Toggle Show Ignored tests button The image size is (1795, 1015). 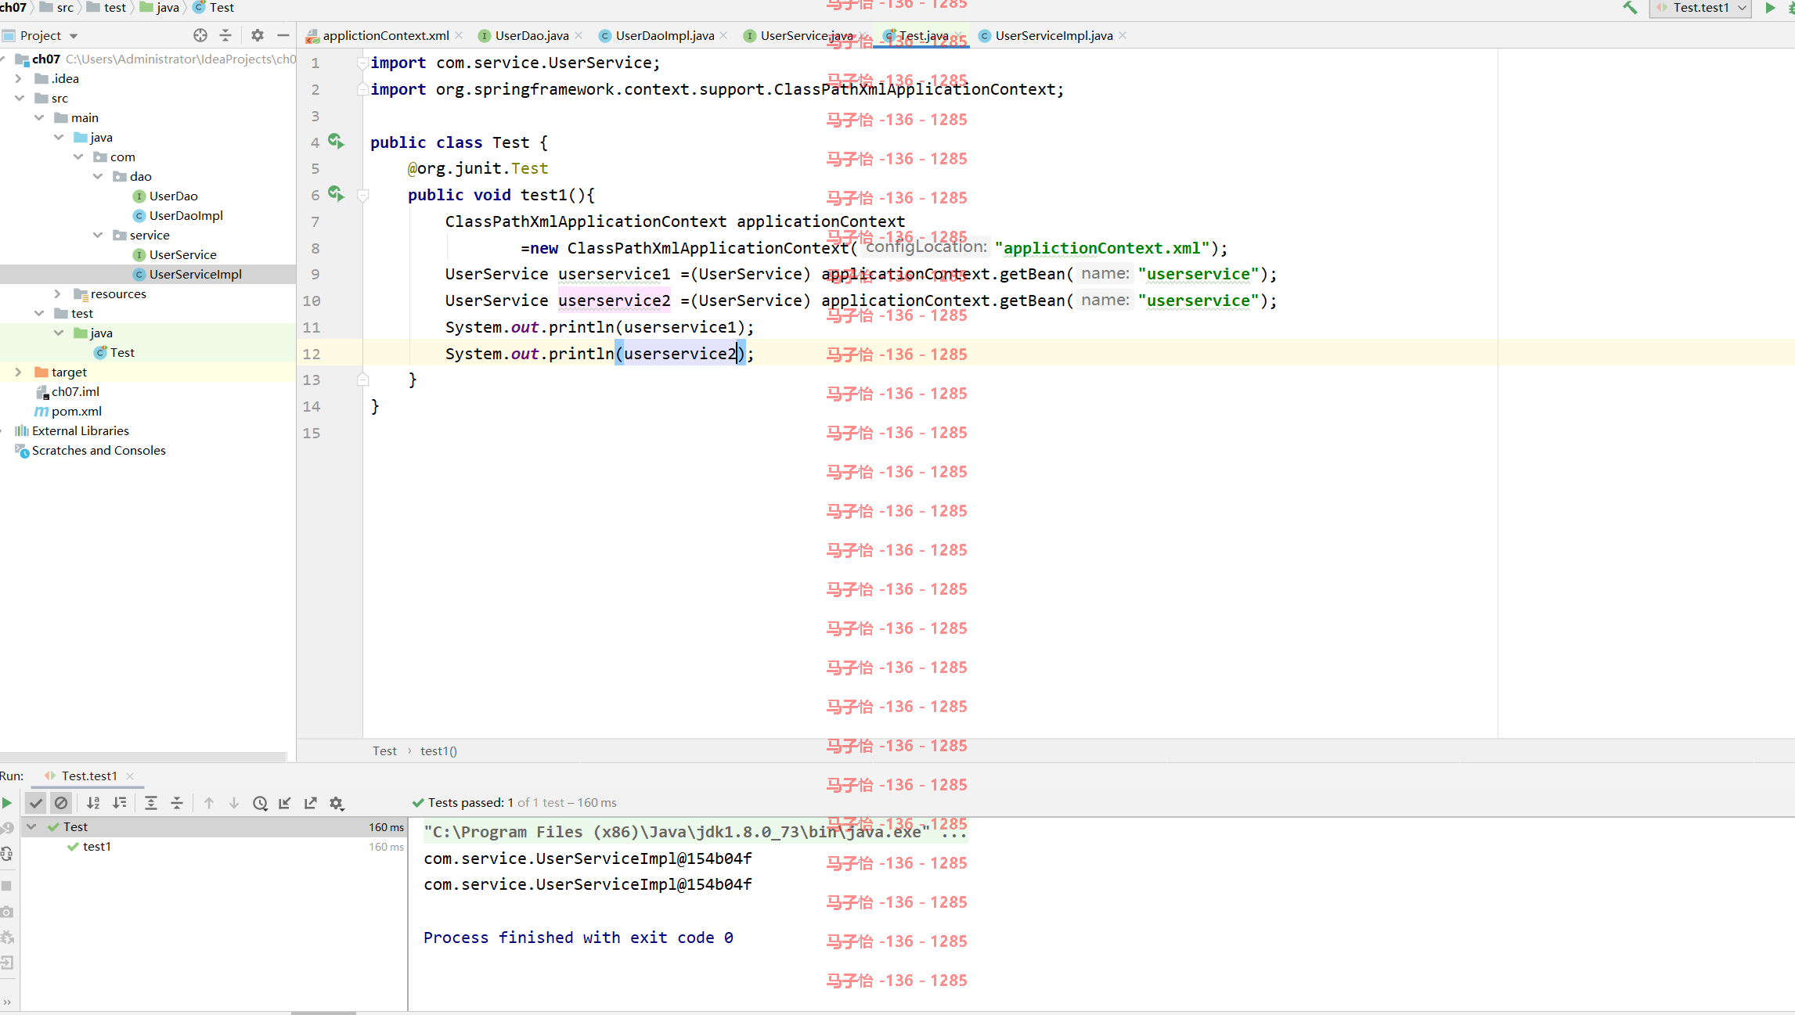point(61,802)
